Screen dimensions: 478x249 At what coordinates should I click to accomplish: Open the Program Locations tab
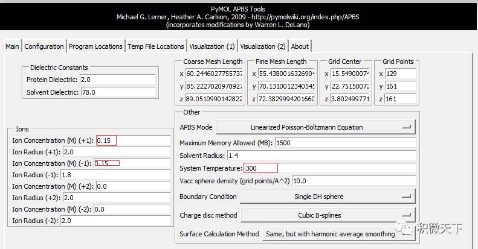[95, 46]
